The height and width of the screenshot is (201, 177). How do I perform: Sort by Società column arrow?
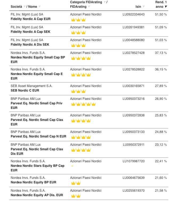point(25,7)
